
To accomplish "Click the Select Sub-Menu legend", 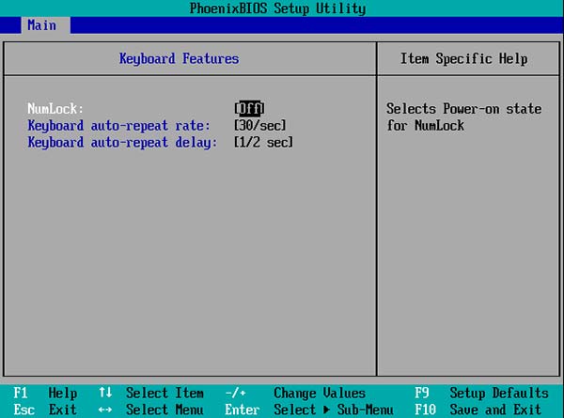I will coord(334,410).
